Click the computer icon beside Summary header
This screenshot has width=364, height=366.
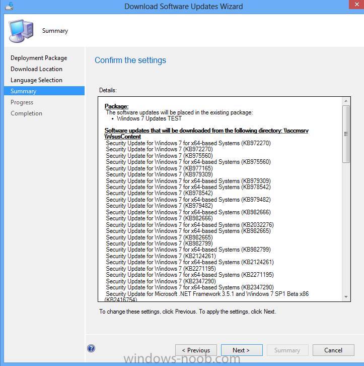(x=21, y=31)
